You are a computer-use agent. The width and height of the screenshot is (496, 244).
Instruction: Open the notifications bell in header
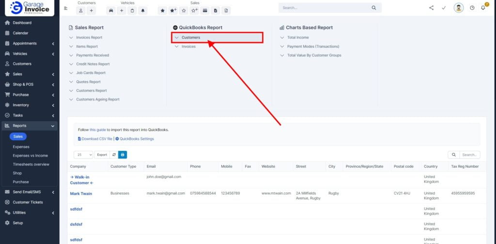click(483, 8)
